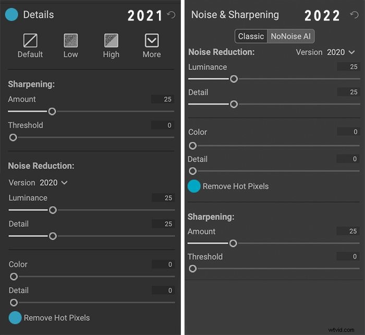
Task: Select the Default sharpening preset icon
Action: click(x=30, y=41)
